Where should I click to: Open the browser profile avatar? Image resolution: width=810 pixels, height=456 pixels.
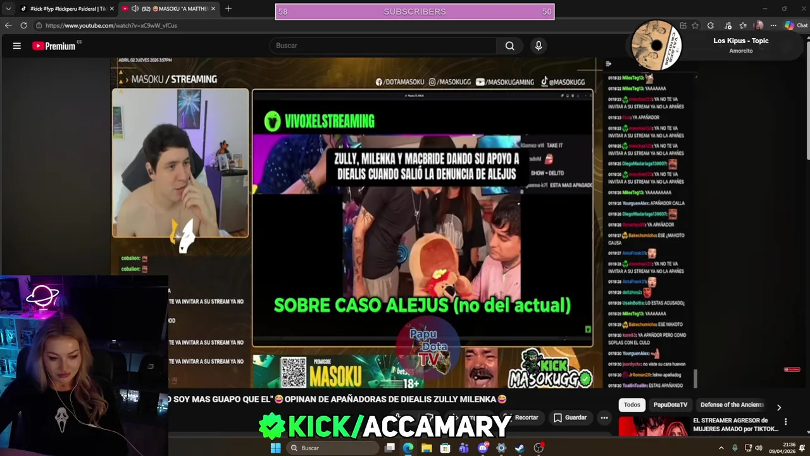click(759, 25)
